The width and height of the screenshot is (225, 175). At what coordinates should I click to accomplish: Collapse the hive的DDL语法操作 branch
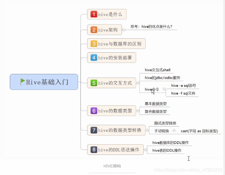click(145, 150)
